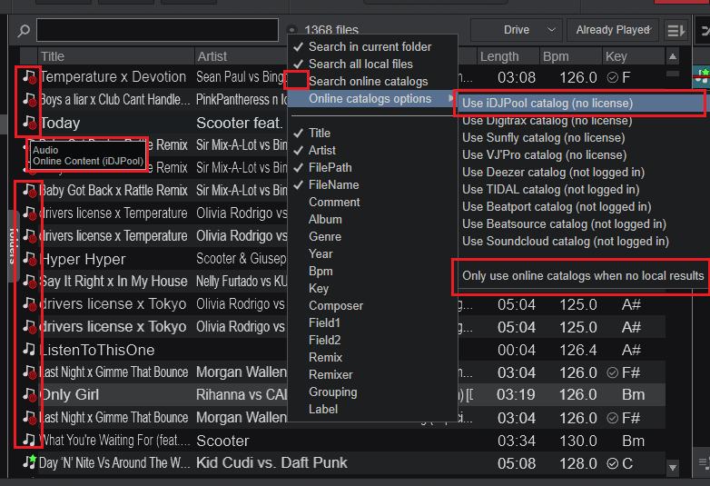Sort by the Length column header
This screenshot has width=710, height=486.
coord(508,56)
